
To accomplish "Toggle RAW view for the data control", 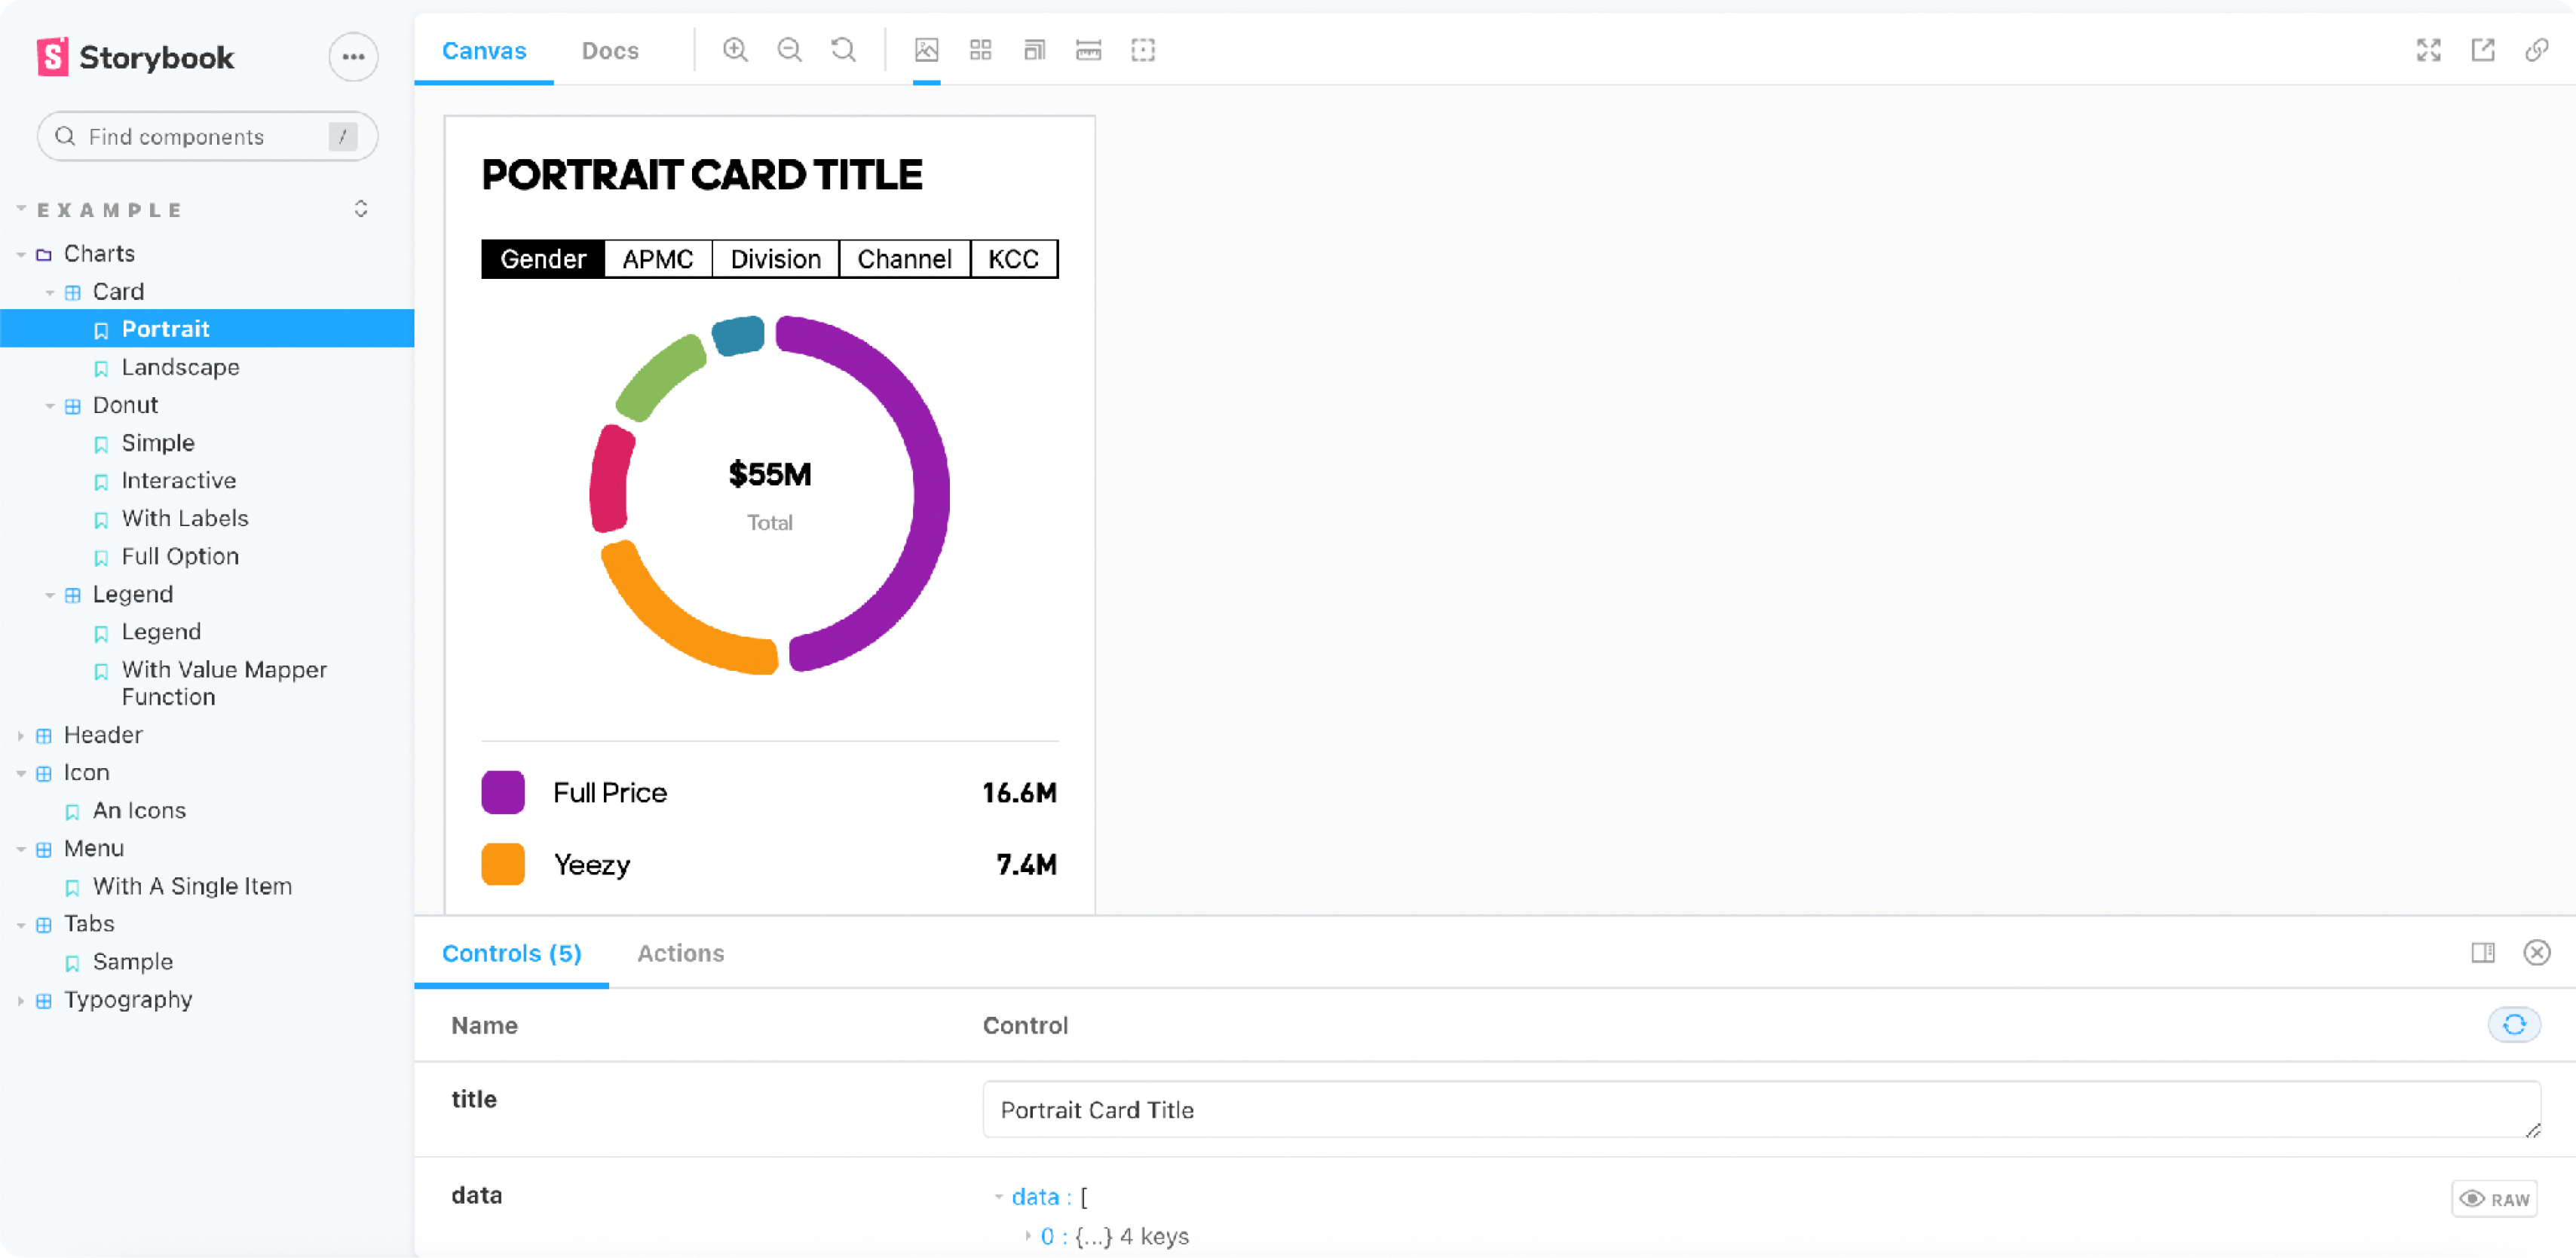I will 2494,1198.
